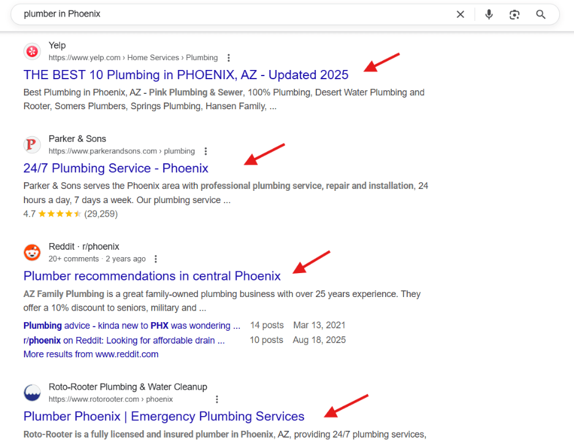Viewport: 574px width, 440px height.
Task: Start voice search with microphone icon
Action: click(489, 14)
